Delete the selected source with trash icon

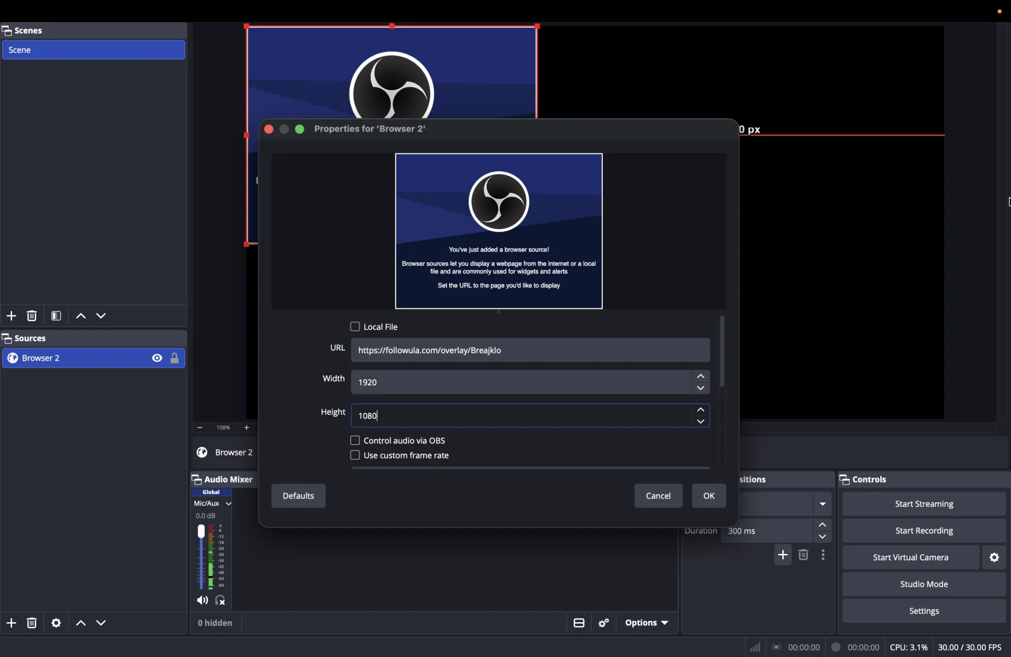coord(32,624)
